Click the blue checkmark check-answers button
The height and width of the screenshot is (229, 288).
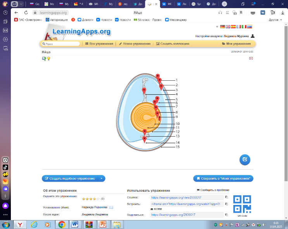245,160
